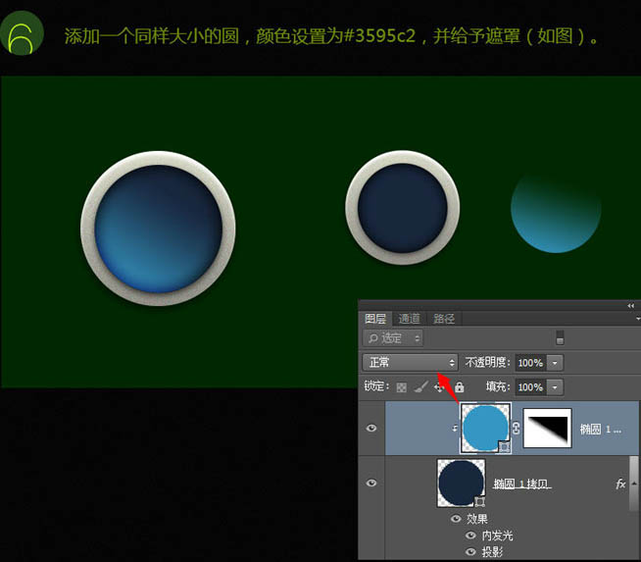Open the 不透明度 opacity dropdown arrow

point(556,362)
